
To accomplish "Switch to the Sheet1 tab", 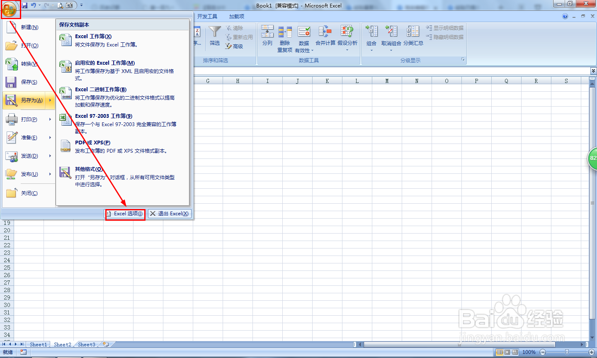I will pyautogui.click(x=38, y=345).
